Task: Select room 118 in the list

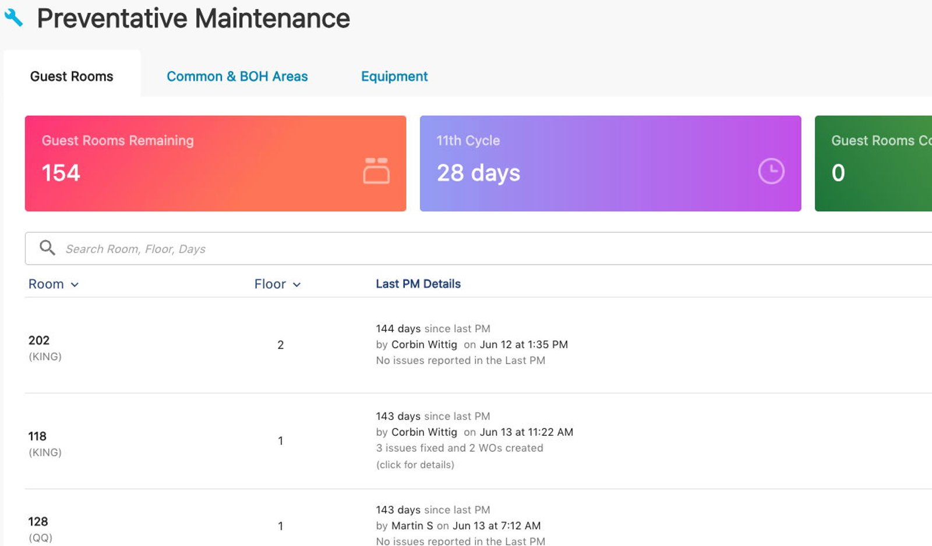Action: tap(37, 436)
